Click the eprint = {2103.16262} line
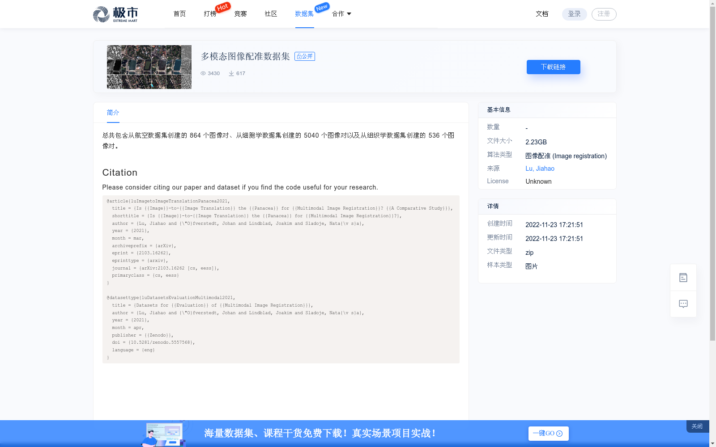Screen dimensions: 716x447 click(141, 253)
